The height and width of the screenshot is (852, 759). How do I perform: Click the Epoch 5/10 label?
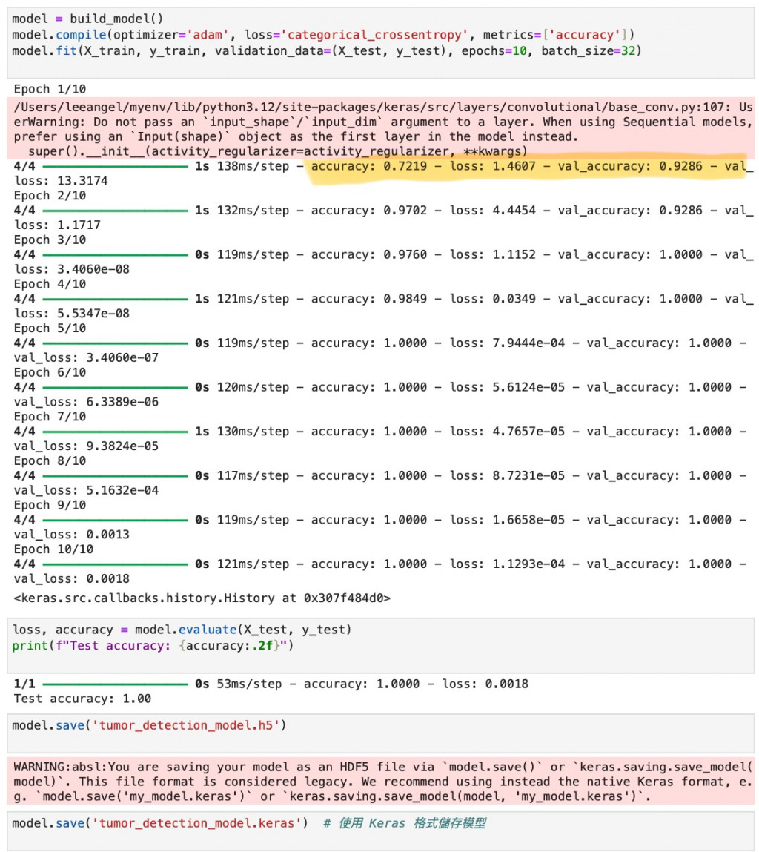point(50,328)
